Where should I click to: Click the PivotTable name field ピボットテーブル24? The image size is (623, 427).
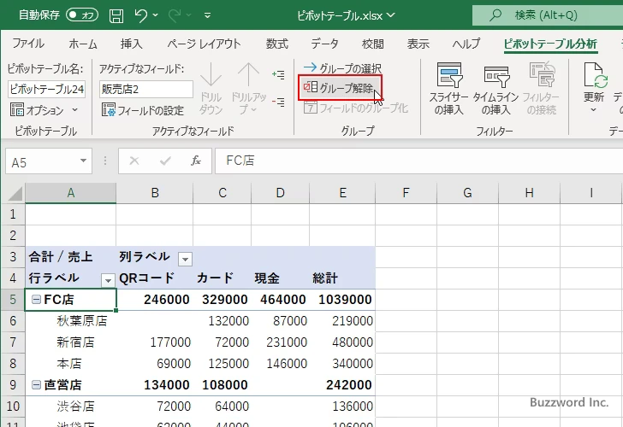click(46, 89)
